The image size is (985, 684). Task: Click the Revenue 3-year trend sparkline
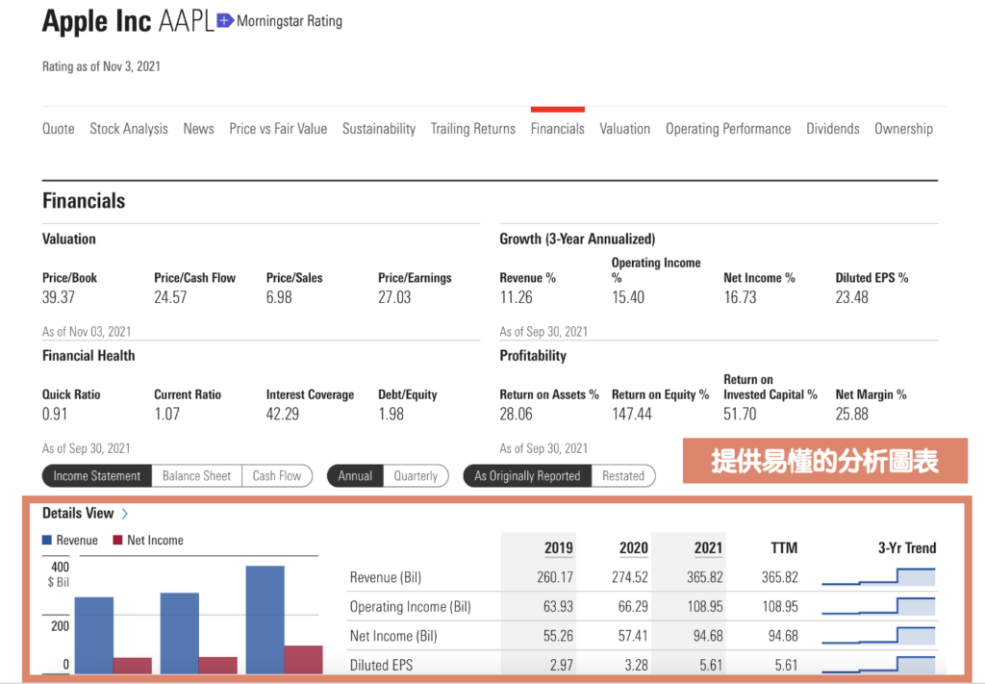[x=878, y=576]
